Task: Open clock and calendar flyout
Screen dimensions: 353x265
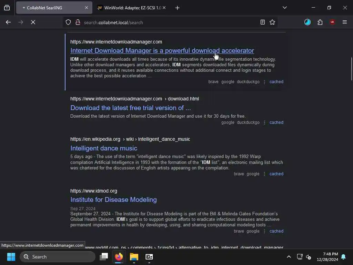Action: tap(327, 257)
